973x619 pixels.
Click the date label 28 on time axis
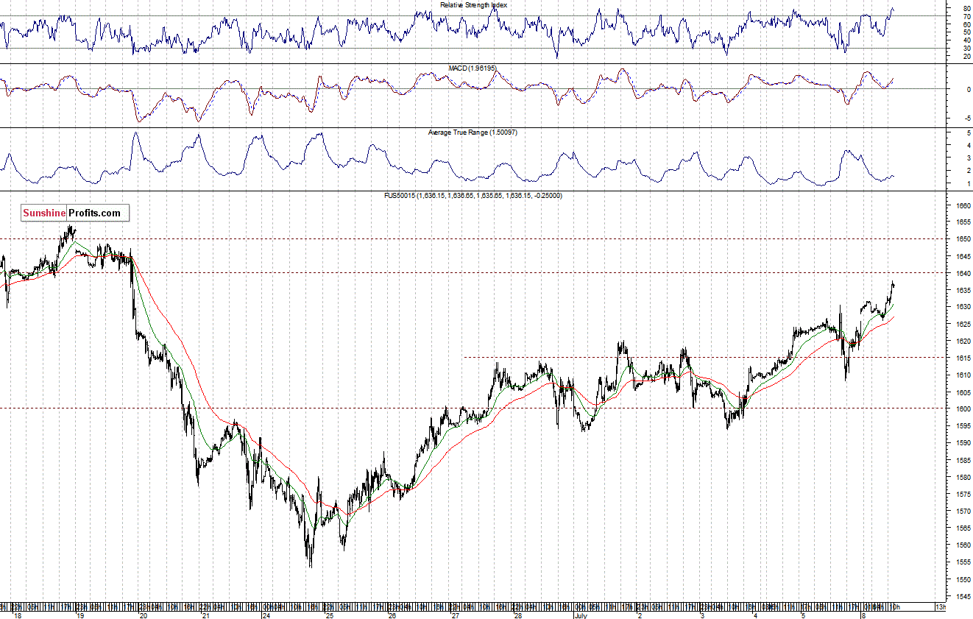point(518,615)
